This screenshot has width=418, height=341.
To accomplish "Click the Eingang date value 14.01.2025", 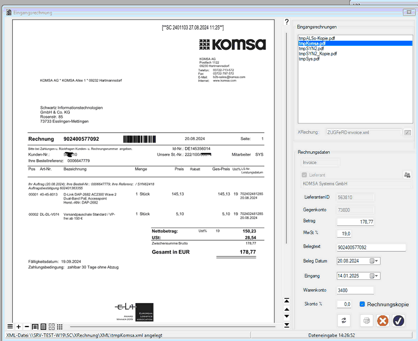I will pos(348,276).
